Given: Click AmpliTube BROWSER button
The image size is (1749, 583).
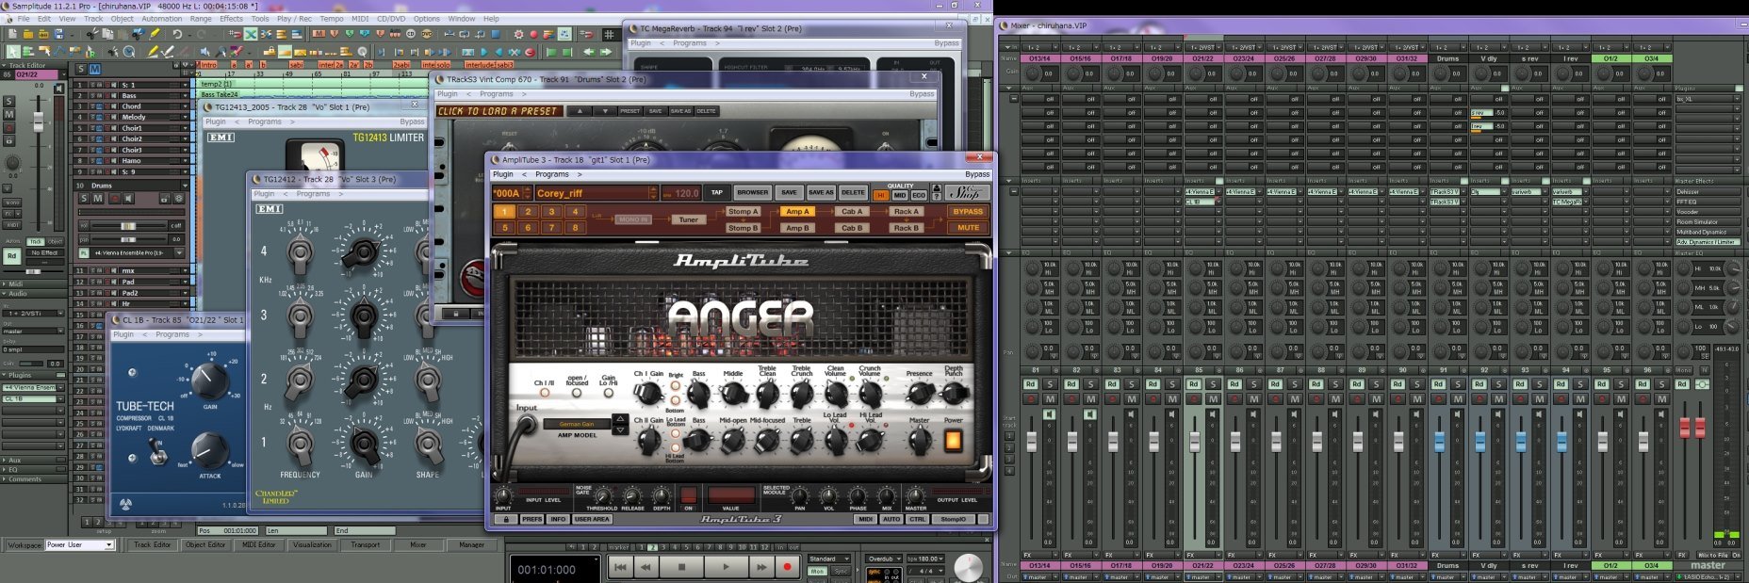Looking at the screenshot, I should [x=753, y=192].
